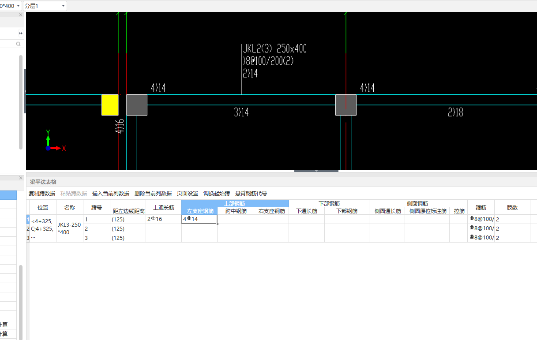Viewport: 537px width, 340px height.
Task: Click the 肢数 cell in span 2 row
Action: point(512,228)
